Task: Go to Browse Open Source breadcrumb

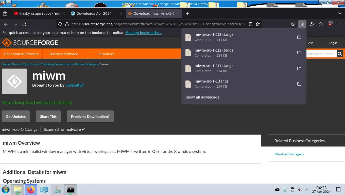Action: (26, 64)
